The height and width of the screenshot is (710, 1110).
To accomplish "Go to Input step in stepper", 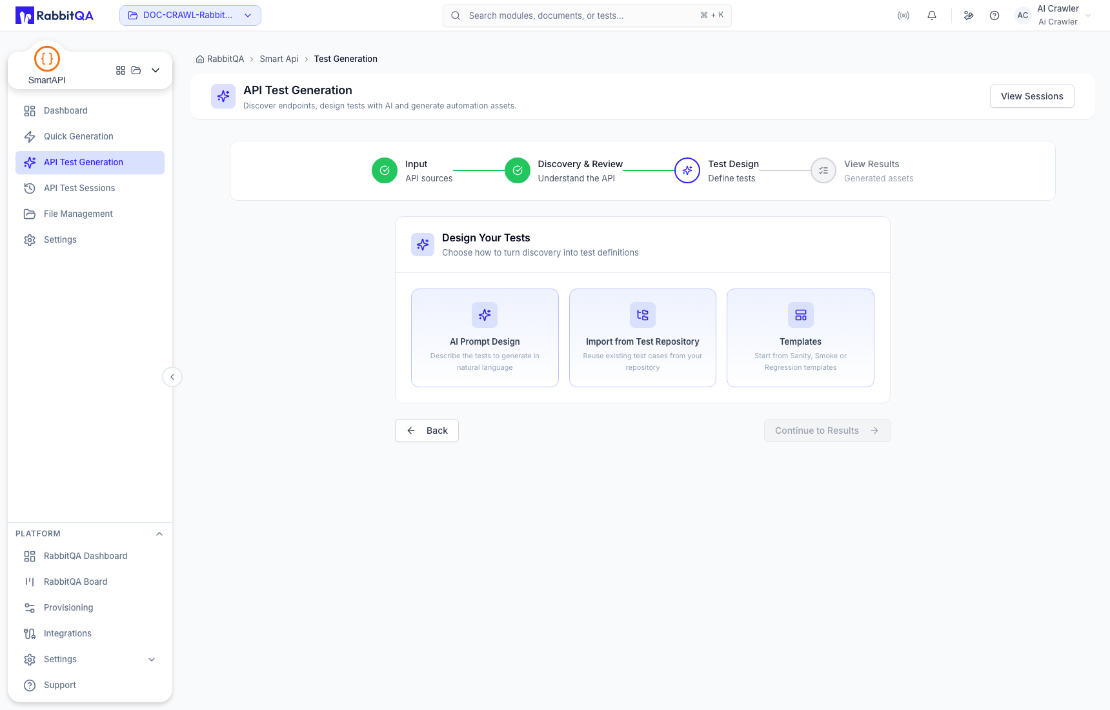I will pos(412,171).
